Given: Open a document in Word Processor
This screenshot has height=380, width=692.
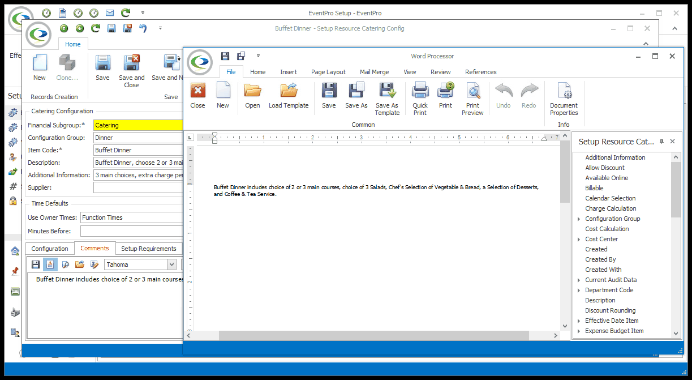Looking at the screenshot, I should coord(252,96).
